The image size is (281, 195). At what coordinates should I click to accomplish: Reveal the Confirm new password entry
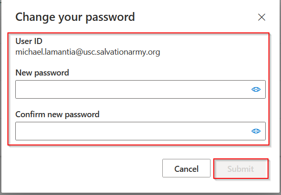pyautogui.click(x=256, y=131)
